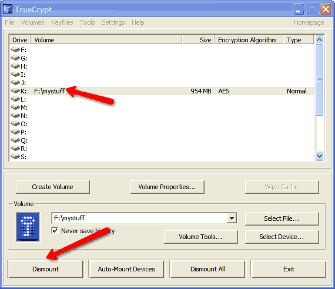
Task: Click the drive icon for R:
Action: point(15,148)
